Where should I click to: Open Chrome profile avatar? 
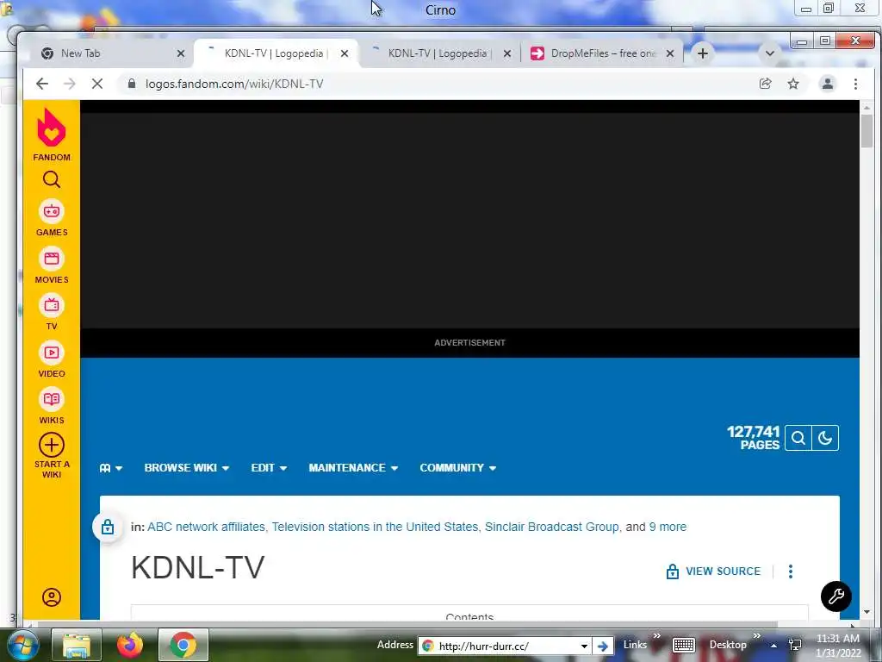828,84
